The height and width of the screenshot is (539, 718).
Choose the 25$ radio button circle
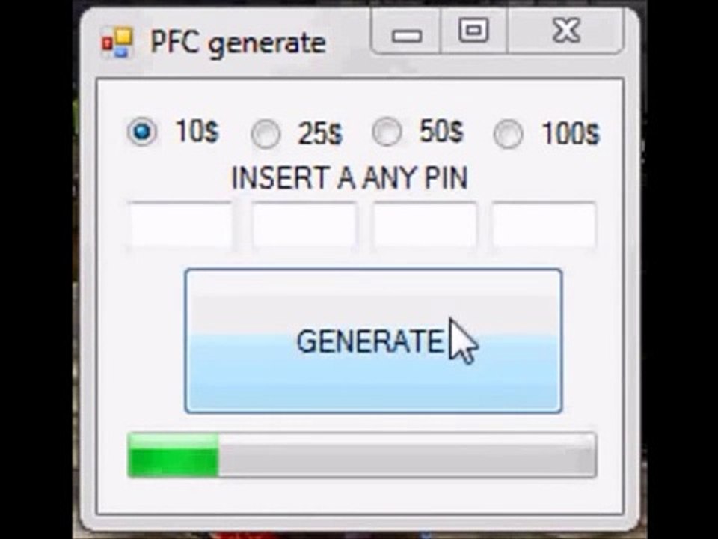(x=266, y=134)
